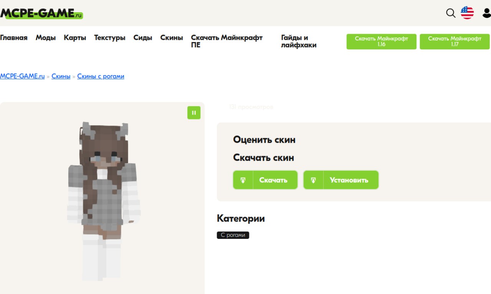Switch language via the US flag icon
Viewport: 491px width, 294px height.
pyautogui.click(x=467, y=13)
